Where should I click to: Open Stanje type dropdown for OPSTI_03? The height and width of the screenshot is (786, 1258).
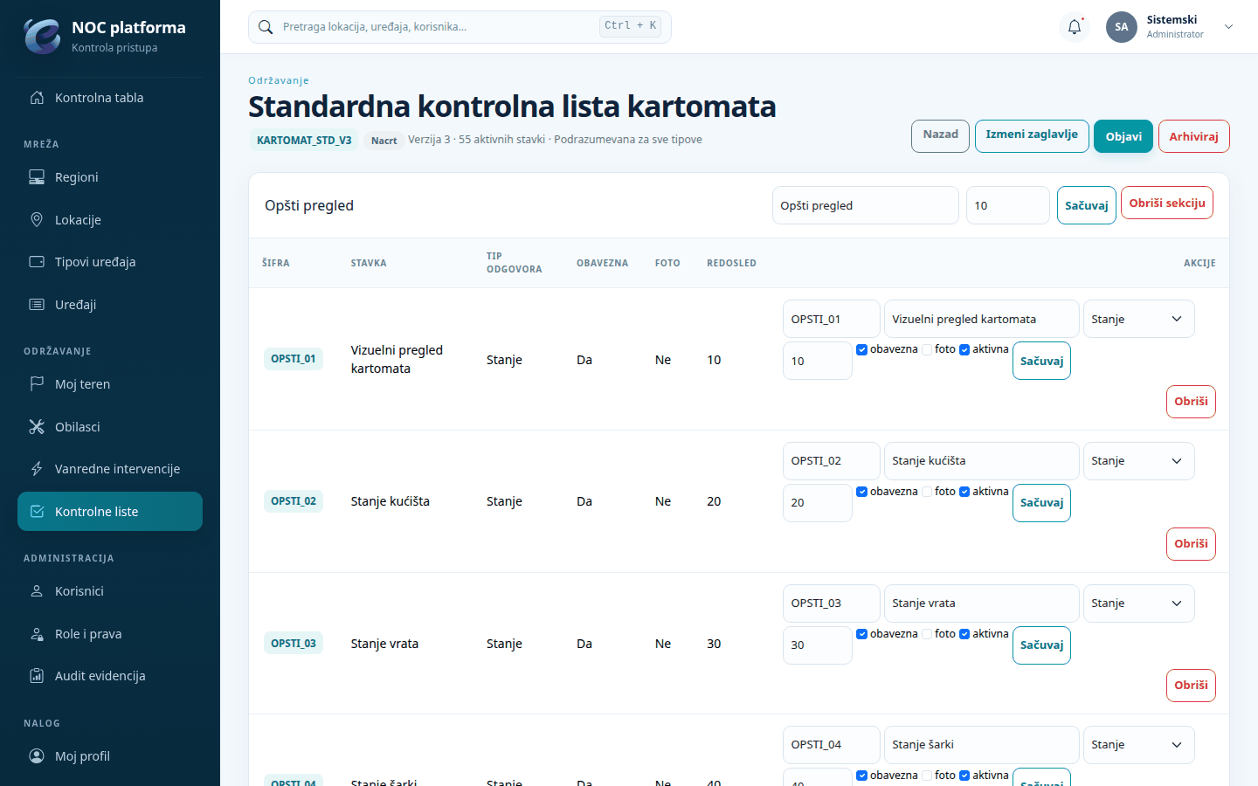[x=1138, y=603]
